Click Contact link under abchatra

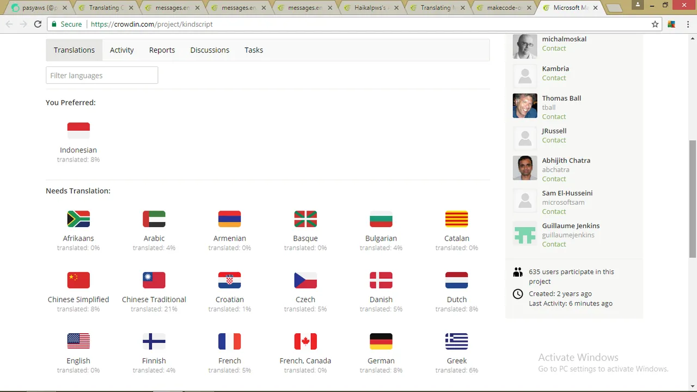554,179
